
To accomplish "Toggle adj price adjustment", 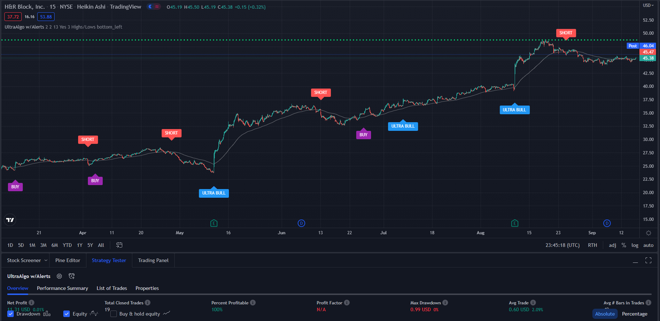I will click(x=613, y=245).
